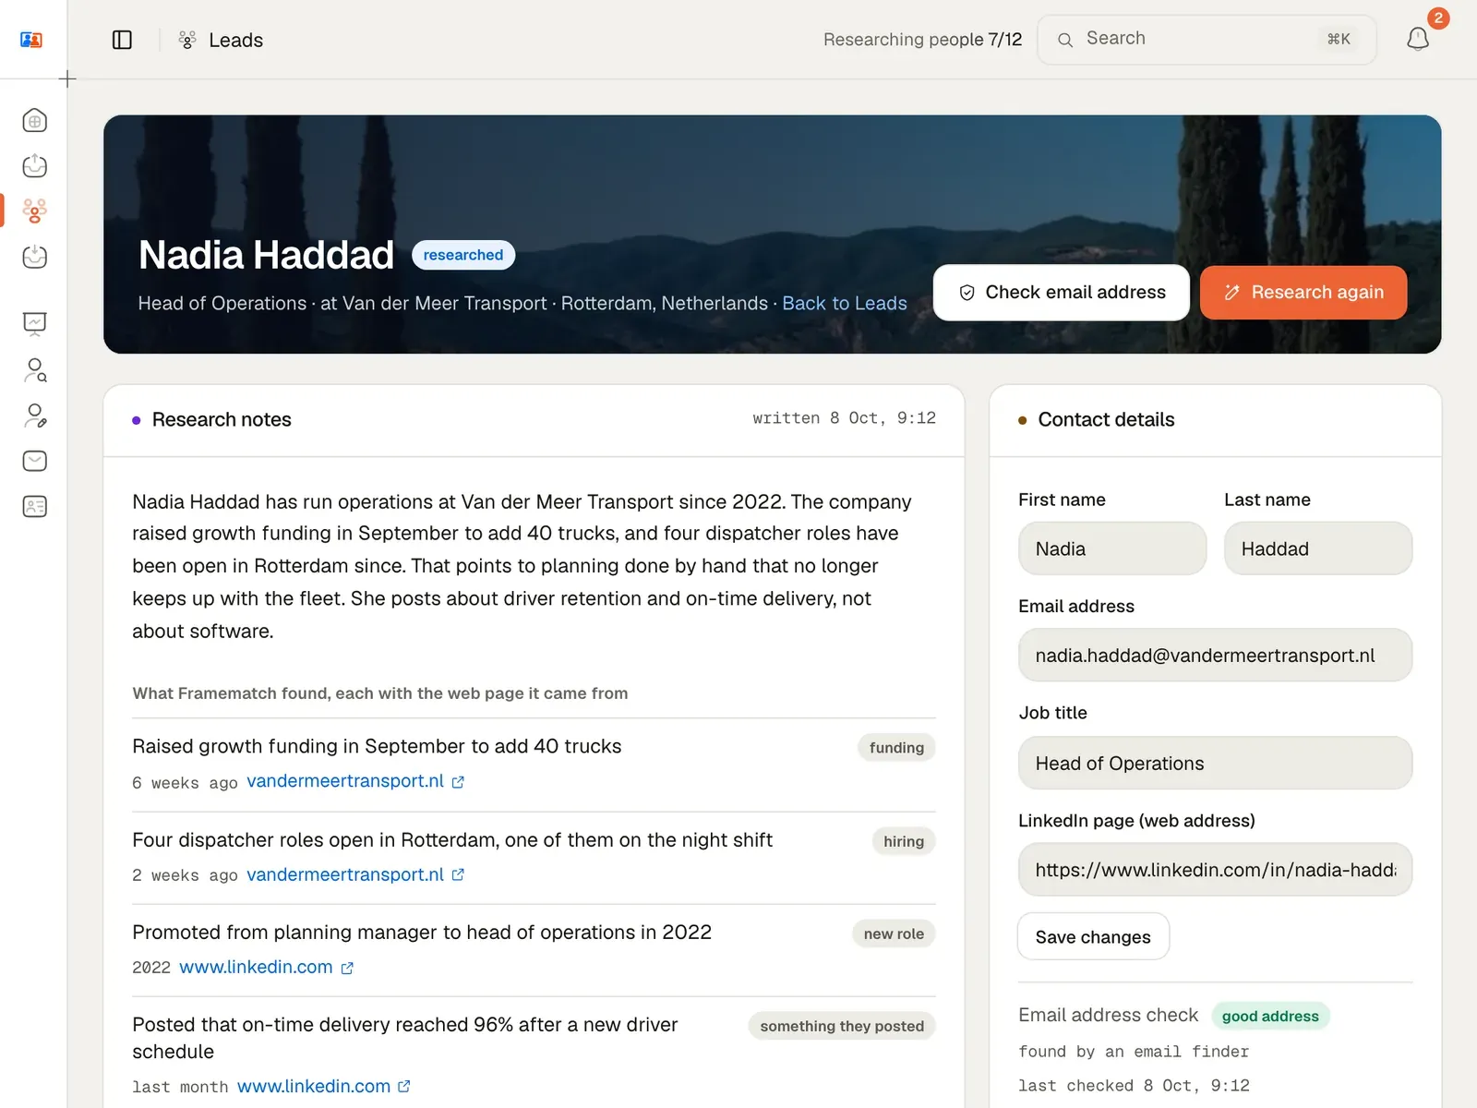Click the LinkedIn page web address field
Viewport: 1477px width, 1108px height.
1215,870
